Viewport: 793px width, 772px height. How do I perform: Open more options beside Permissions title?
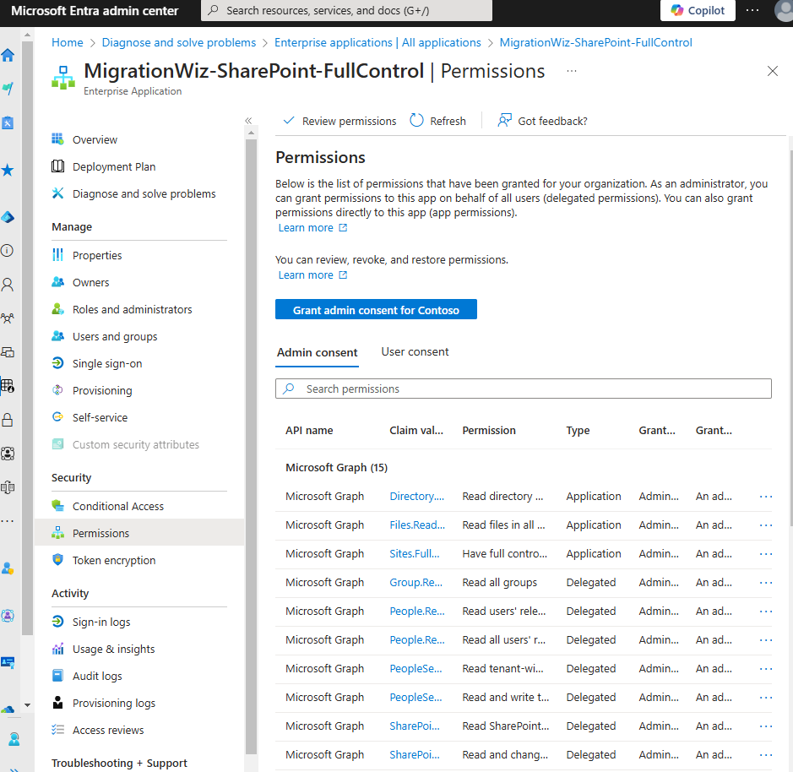click(x=572, y=71)
